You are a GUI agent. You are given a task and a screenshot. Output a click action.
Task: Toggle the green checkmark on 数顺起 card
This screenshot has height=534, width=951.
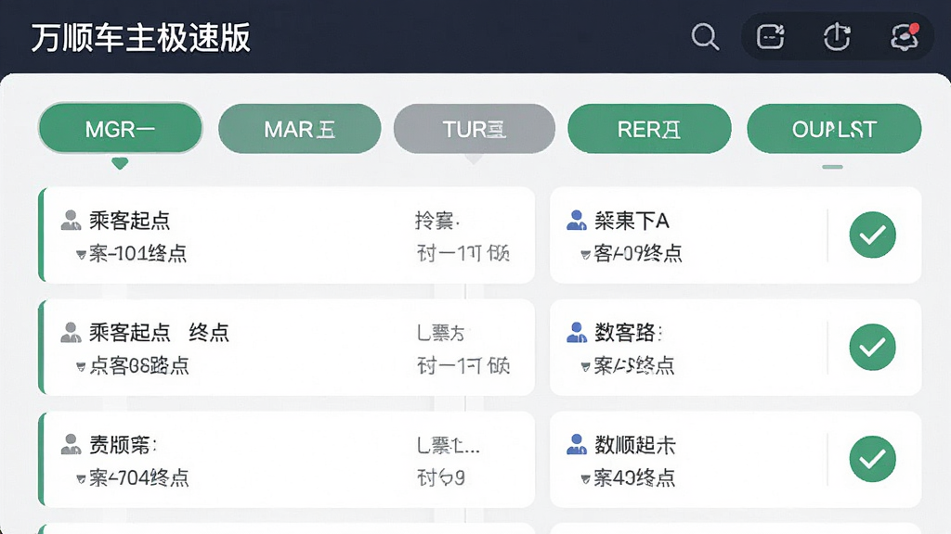[x=872, y=459]
